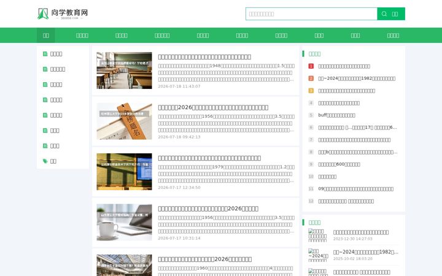Open the empty classroom article thumbnail
Image resolution: width=442 pixels, height=276 pixels.
click(124, 71)
